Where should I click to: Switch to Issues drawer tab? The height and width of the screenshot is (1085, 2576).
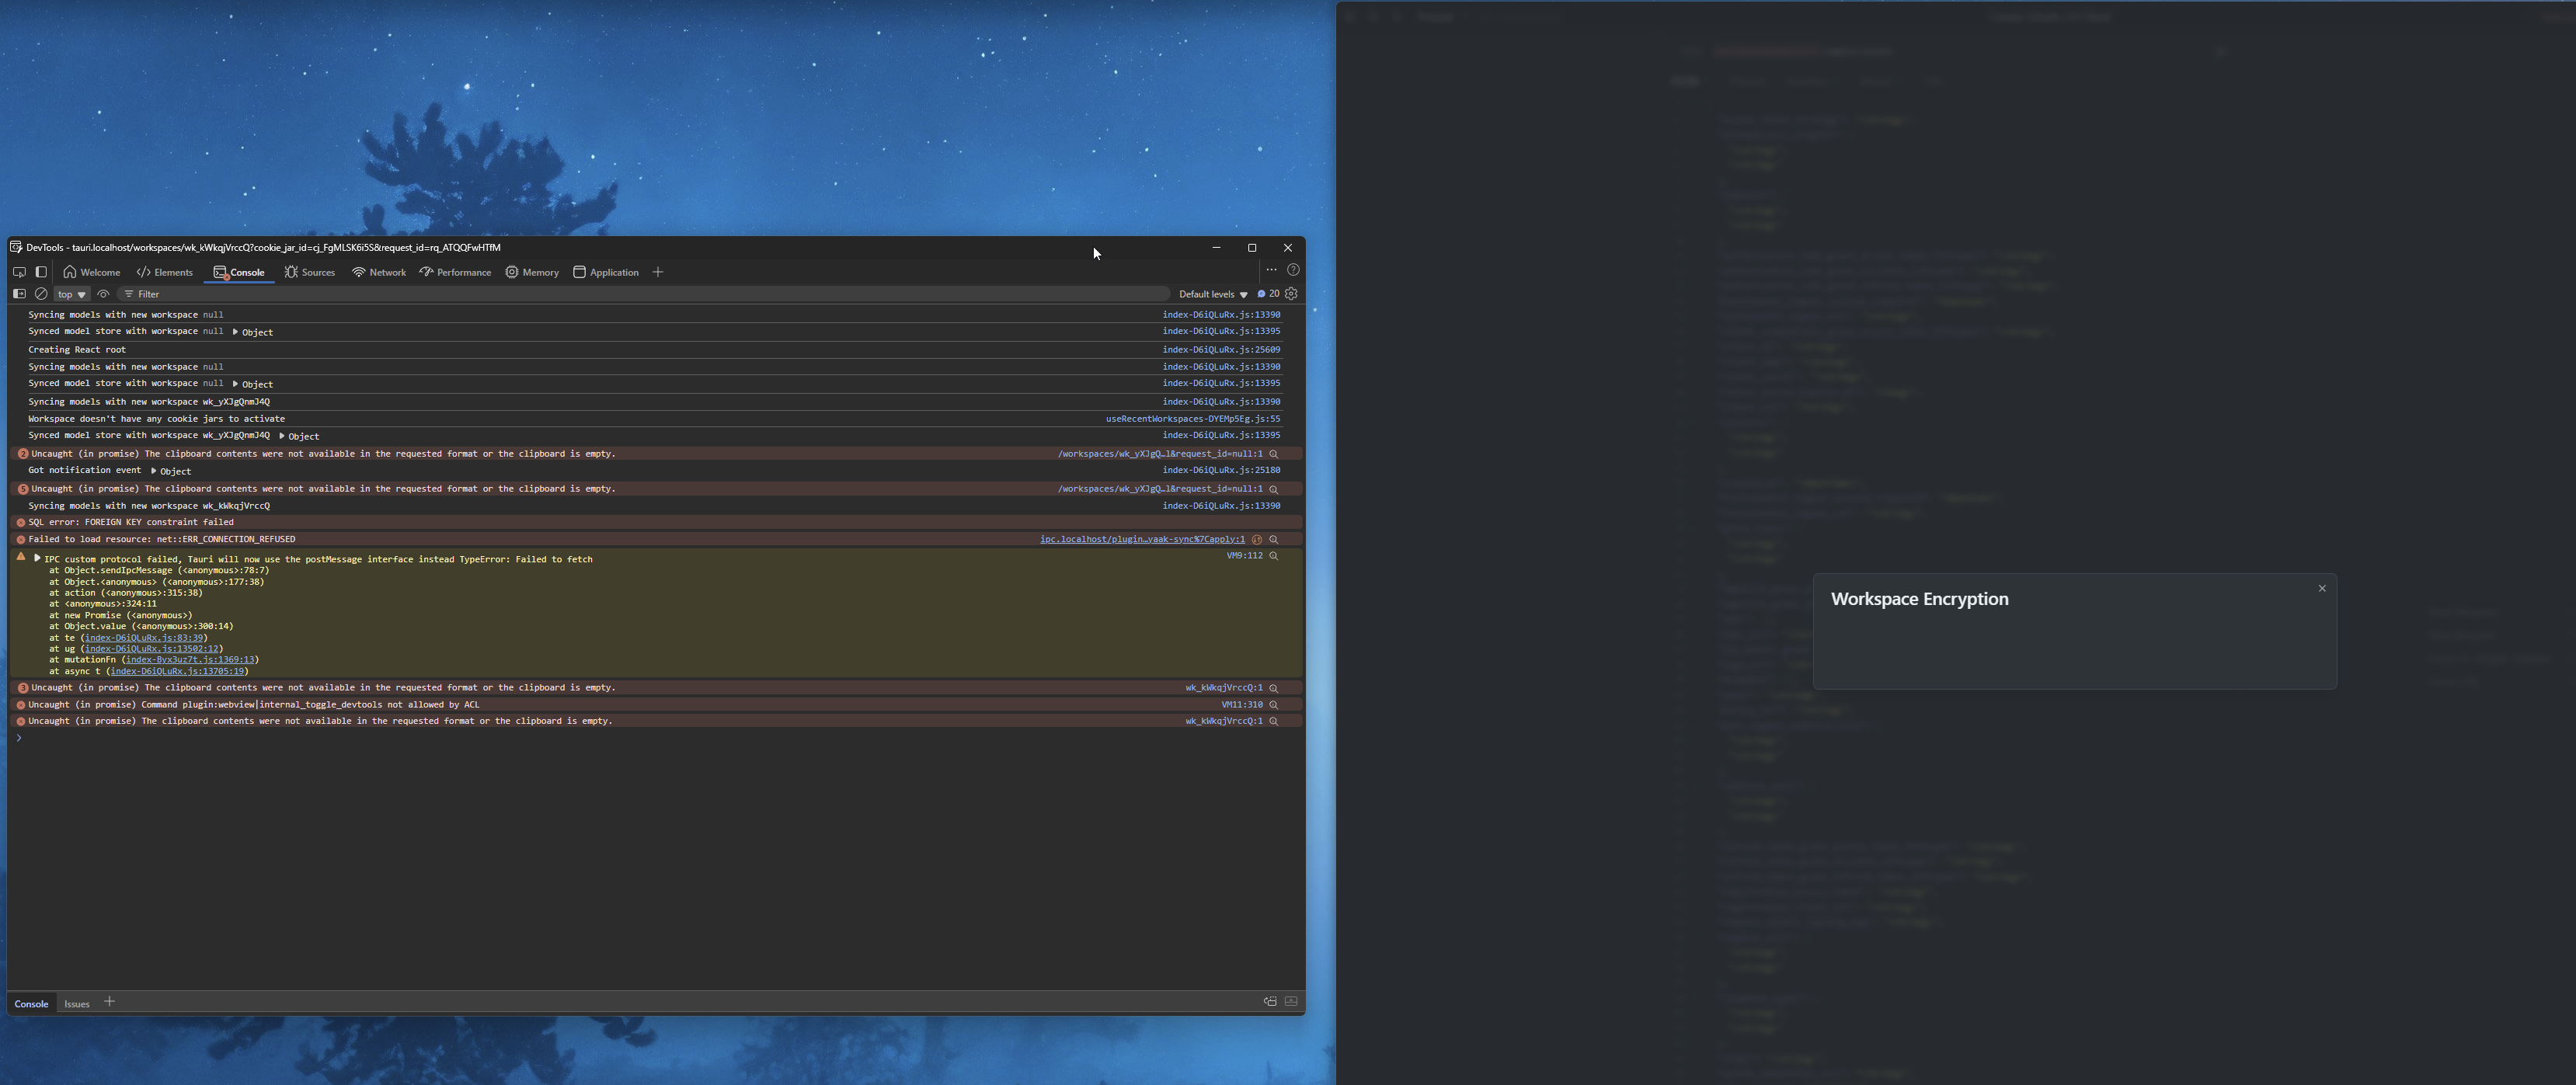point(77,1003)
